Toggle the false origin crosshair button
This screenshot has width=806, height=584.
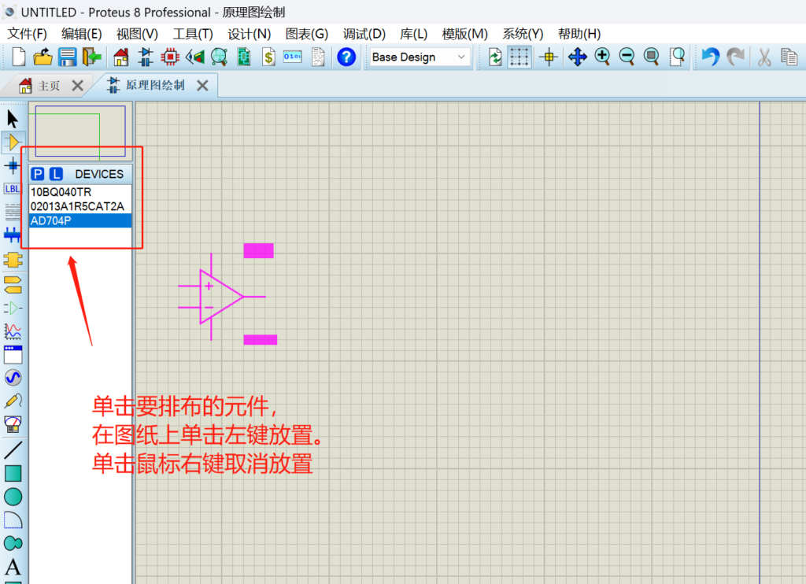(x=549, y=57)
